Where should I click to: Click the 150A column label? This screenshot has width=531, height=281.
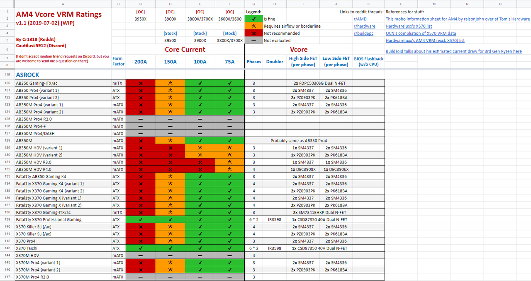click(170, 62)
